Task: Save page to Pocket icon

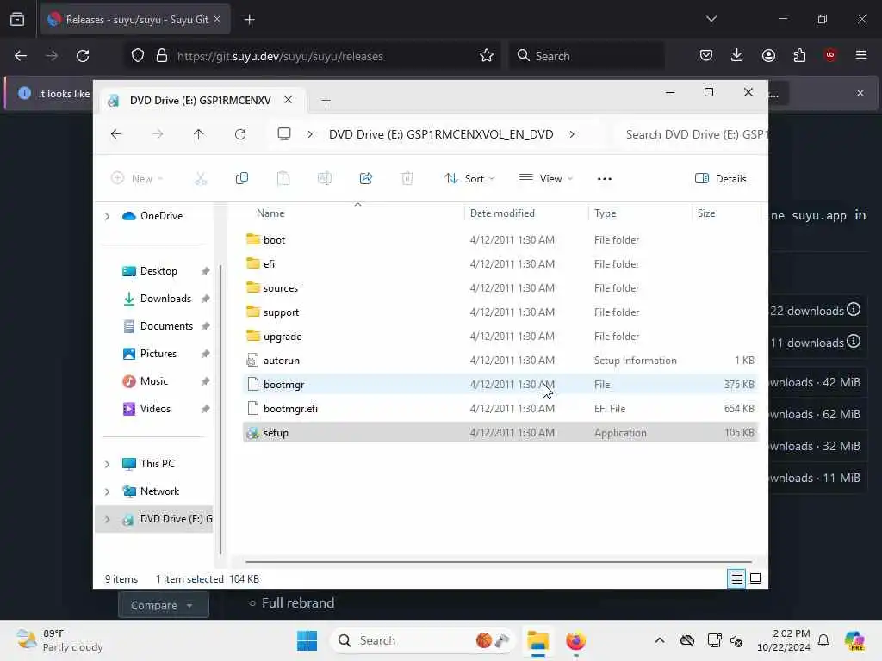Action: click(x=706, y=55)
